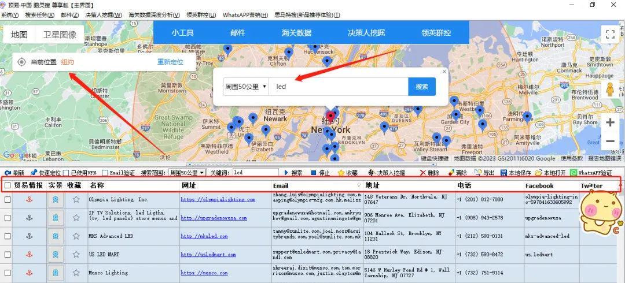
Task: Zoom out the map with minus button
Action: pos(610,141)
